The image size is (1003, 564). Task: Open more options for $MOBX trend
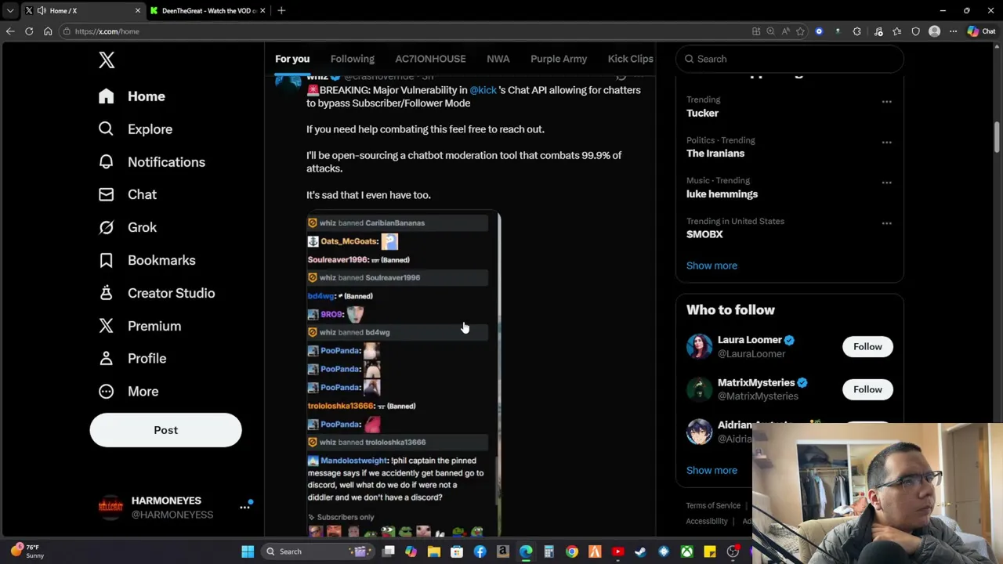(x=886, y=223)
